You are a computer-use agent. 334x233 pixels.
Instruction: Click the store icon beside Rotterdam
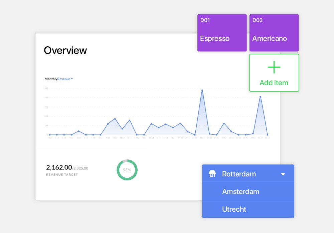(212, 174)
